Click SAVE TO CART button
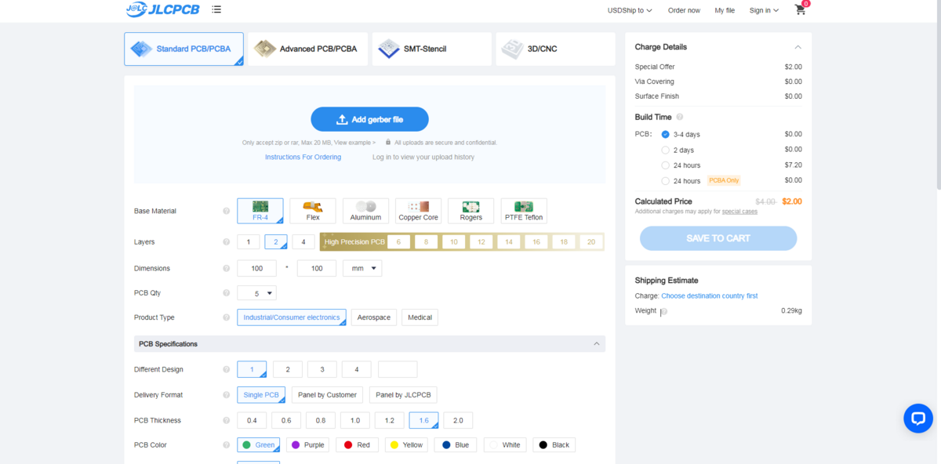Screen dimensions: 941x464 718,238
